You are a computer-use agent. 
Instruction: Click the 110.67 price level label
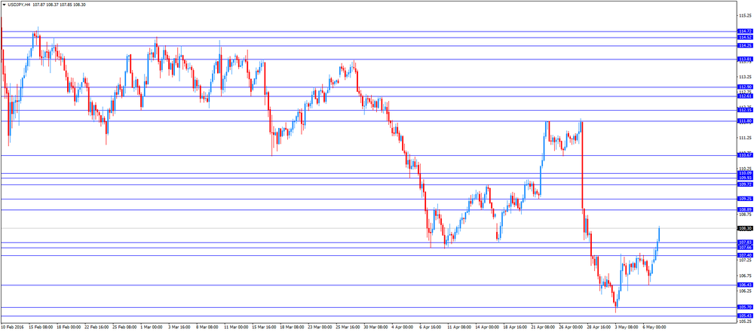pos(745,155)
